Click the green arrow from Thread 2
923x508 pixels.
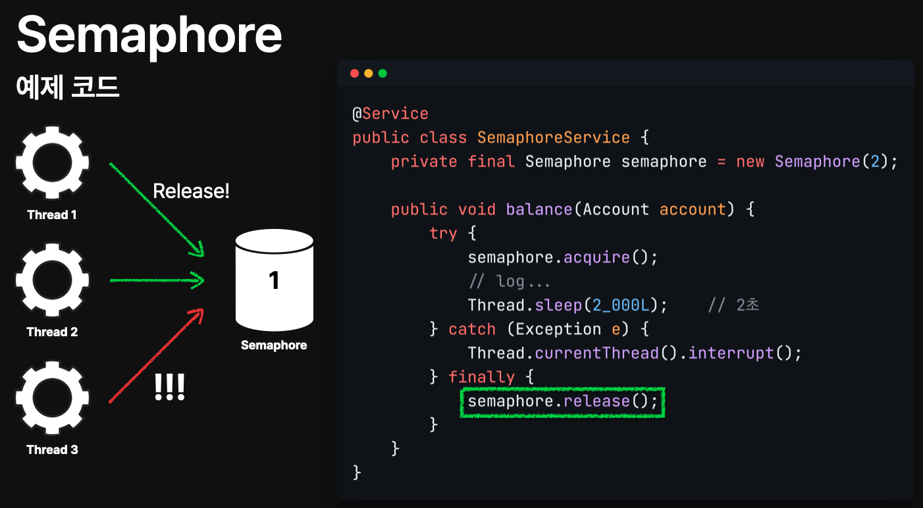[x=158, y=281]
